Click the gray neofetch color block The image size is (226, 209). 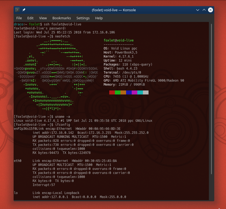146,92
